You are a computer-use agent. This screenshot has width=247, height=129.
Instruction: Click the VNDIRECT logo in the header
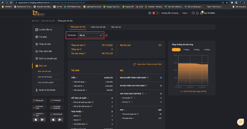coord(39,13)
